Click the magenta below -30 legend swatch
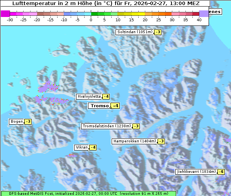Viewport: 231px width, 196px height. (5, 14)
